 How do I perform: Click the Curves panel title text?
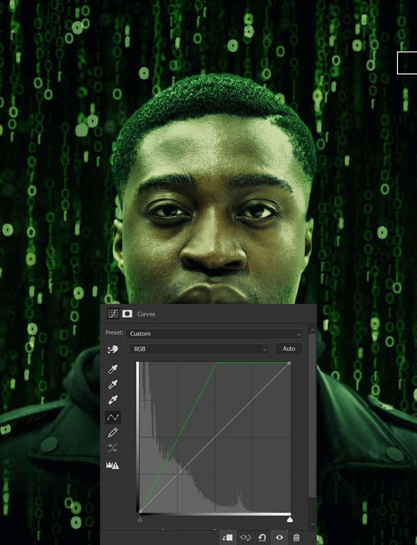(x=146, y=314)
